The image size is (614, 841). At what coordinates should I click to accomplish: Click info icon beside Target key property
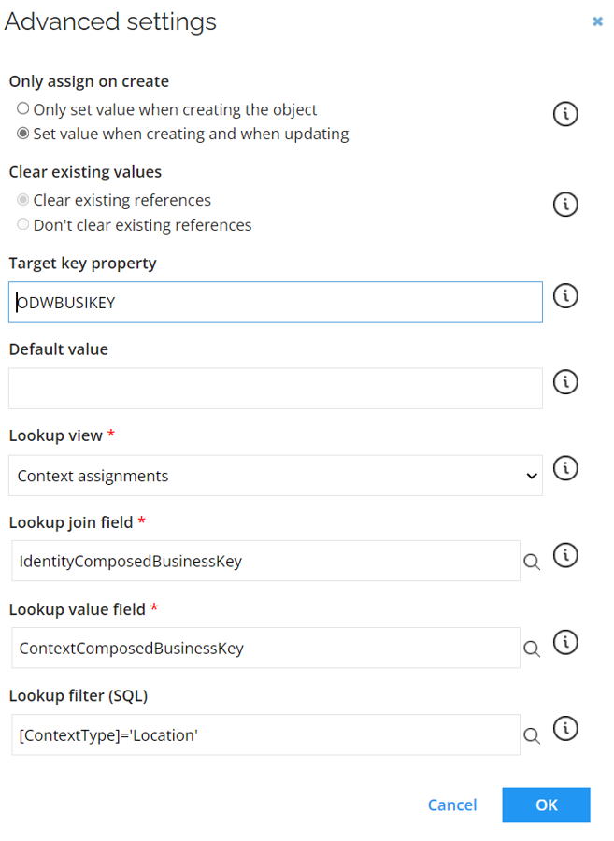(565, 296)
